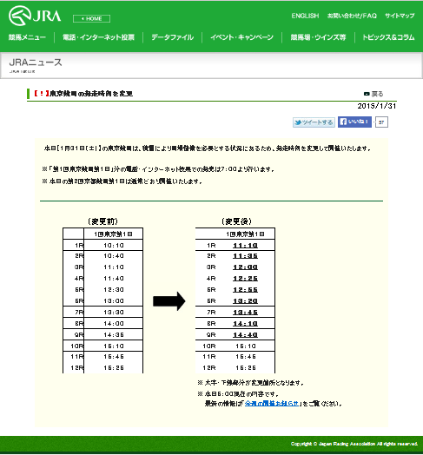Select the copyright notice in footer
The width and height of the screenshot is (423, 455).
point(354,444)
